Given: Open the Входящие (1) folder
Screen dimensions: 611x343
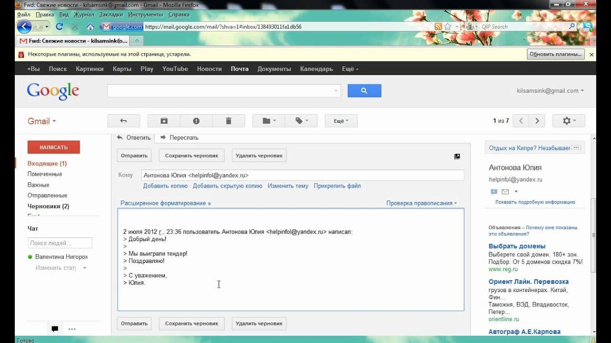Looking at the screenshot, I should tap(47, 163).
